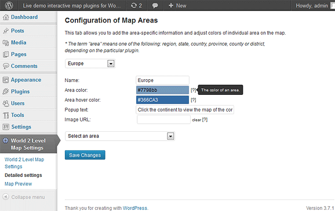The image size is (335, 211).
Task: Open the updates icon showing 2
Action: 136,6
